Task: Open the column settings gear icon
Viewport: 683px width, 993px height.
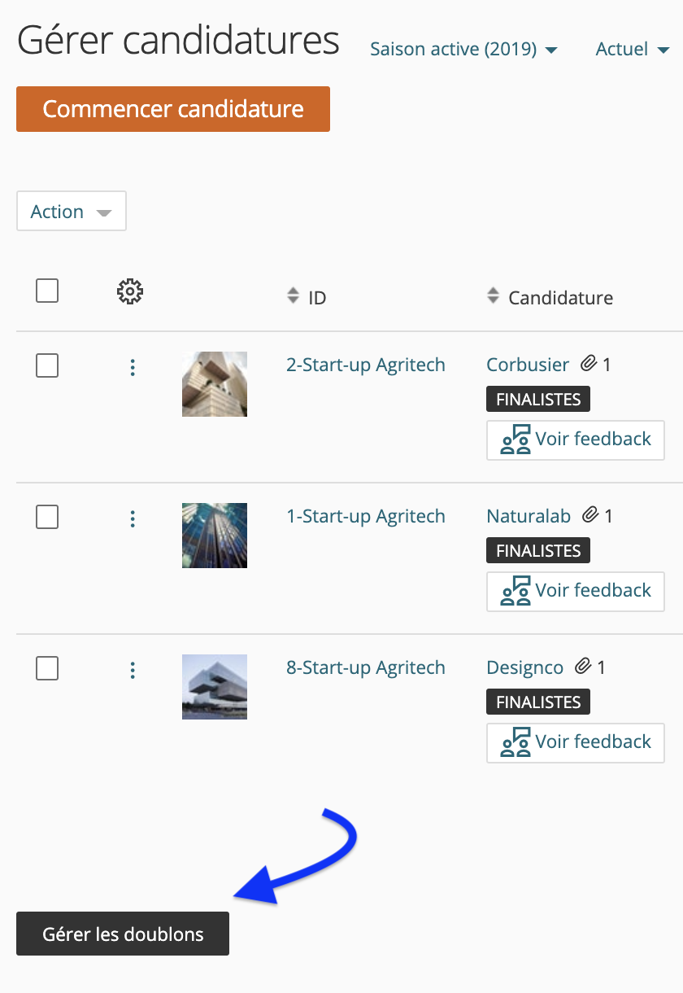Action: coord(130,291)
